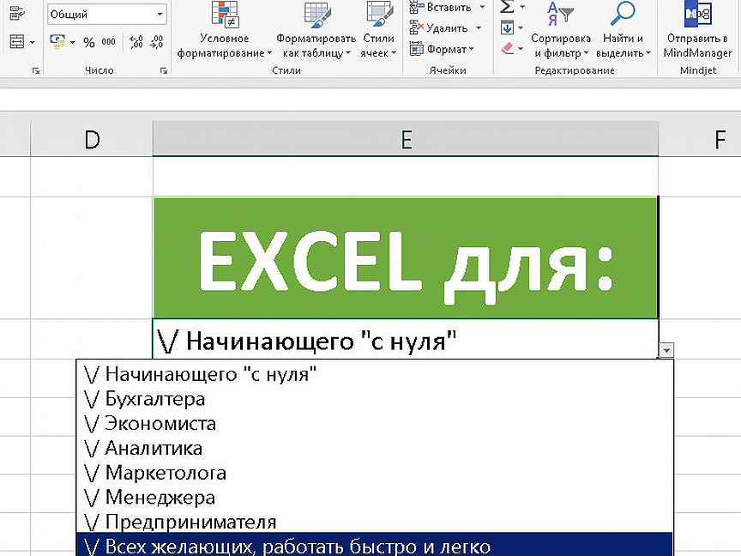741x556 pixels.
Task: Open the accounting format currency arrow
Action: click(x=72, y=43)
